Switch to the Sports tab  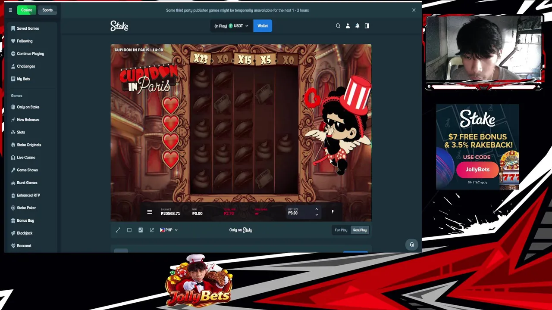click(x=47, y=10)
